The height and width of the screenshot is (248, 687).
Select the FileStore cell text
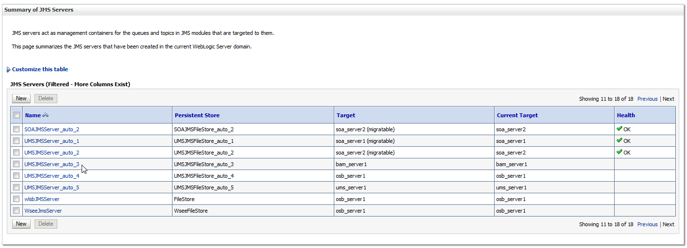(184, 199)
